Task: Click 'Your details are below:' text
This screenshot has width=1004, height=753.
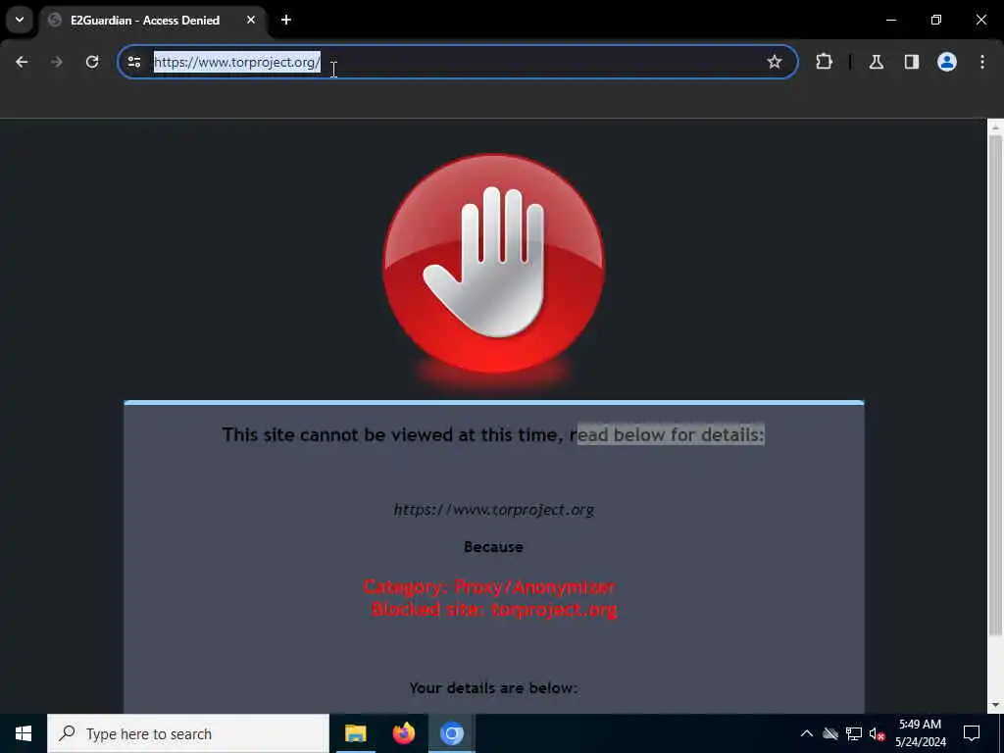Action: pyautogui.click(x=494, y=687)
